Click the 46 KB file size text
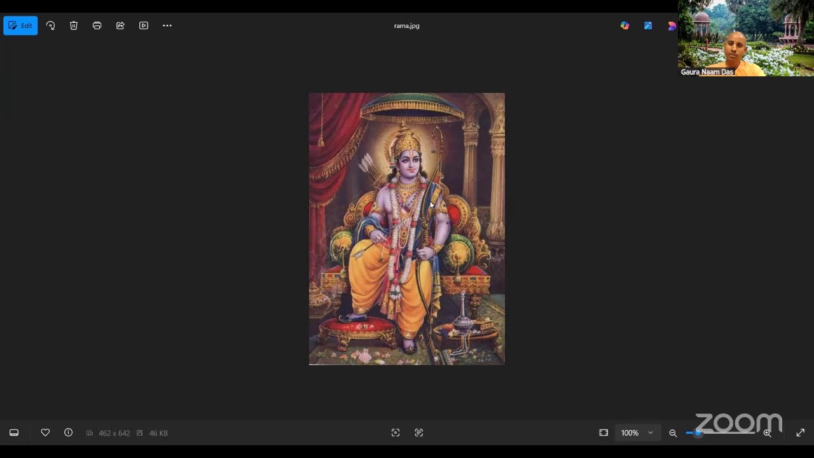The height and width of the screenshot is (458, 814). pos(158,433)
